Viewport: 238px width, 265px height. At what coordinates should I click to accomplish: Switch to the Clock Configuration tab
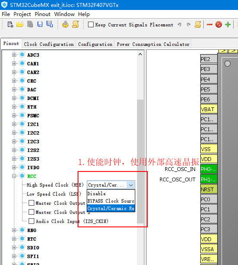pyautogui.click(x=49, y=44)
